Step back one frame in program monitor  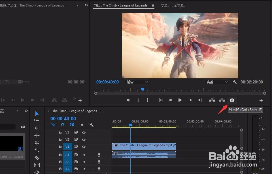pos(170,100)
